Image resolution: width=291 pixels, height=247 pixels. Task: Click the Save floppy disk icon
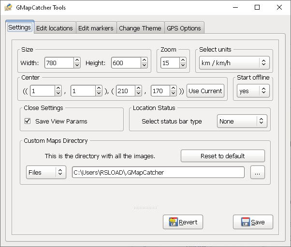coord(245,222)
